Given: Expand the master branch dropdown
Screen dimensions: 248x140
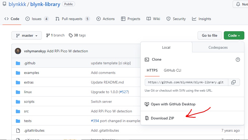Looking at the screenshot, I should (x=27, y=35).
